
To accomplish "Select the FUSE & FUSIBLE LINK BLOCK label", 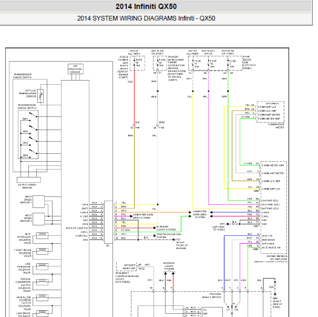I will [x=123, y=67].
